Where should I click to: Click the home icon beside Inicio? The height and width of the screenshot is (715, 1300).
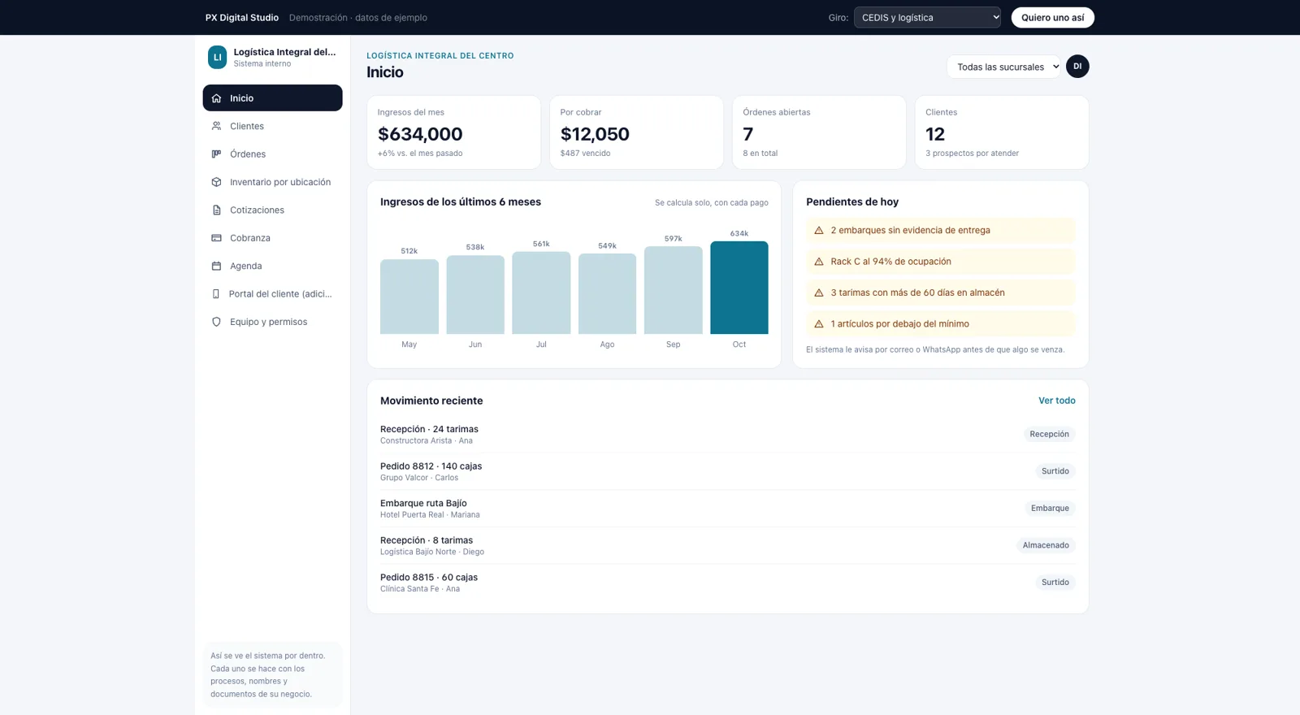(x=216, y=98)
